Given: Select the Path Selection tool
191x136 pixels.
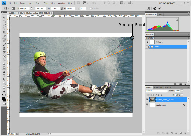Looking at the screenshot, I should pyautogui.click(x=4, y=79).
